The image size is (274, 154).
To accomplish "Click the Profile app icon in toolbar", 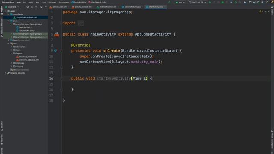I will tap(231, 2).
